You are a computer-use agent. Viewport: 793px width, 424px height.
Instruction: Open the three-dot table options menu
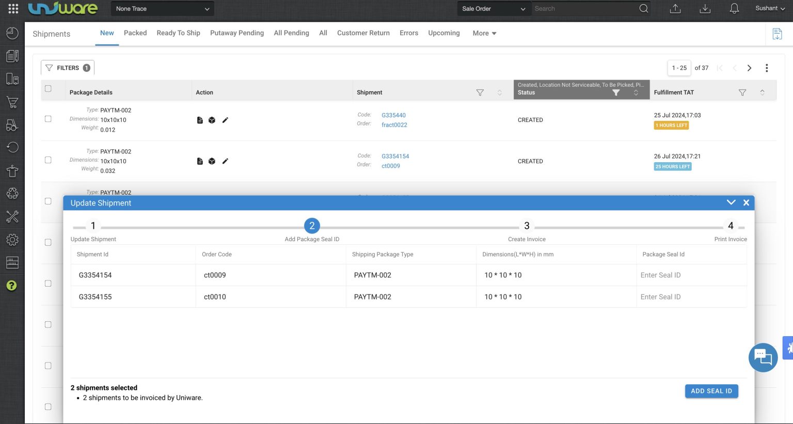tap(767, 68)
